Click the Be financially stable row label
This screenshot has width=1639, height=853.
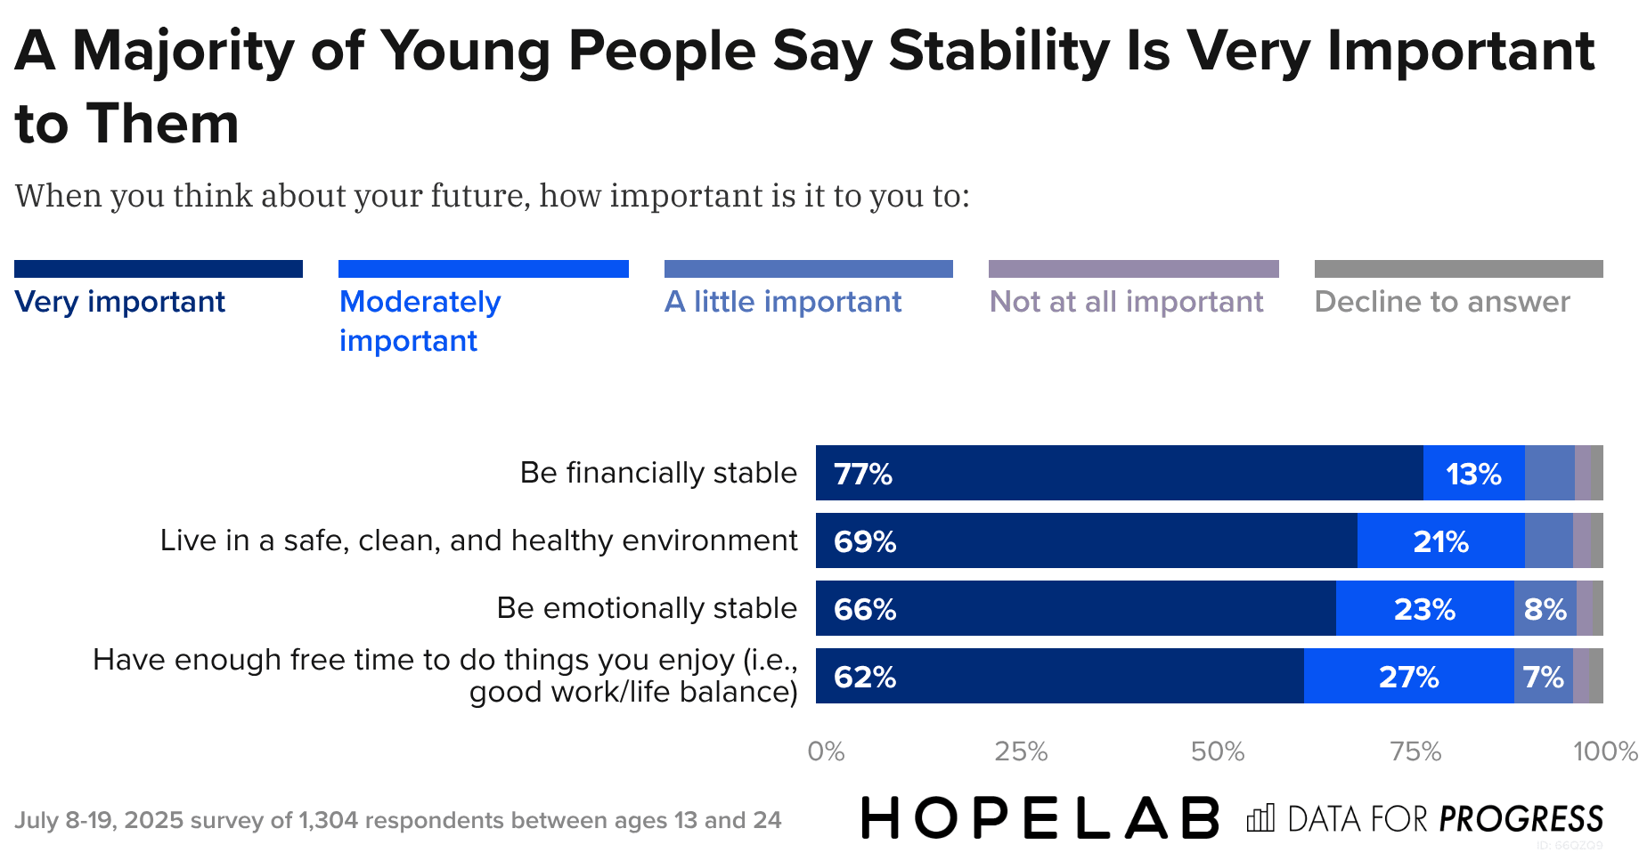(658, 473)
